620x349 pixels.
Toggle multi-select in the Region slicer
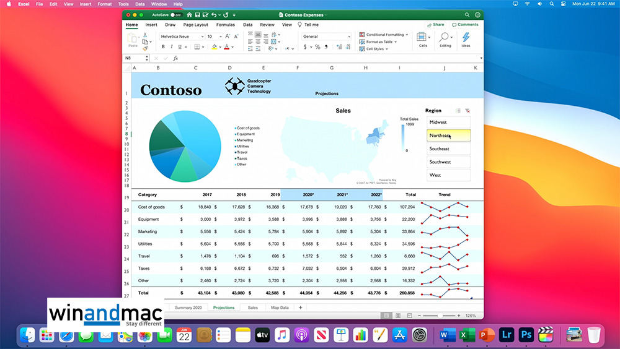point(458,111)
